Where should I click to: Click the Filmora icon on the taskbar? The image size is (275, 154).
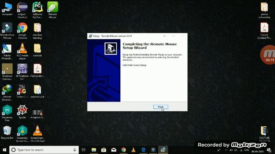tap(153, 150)
